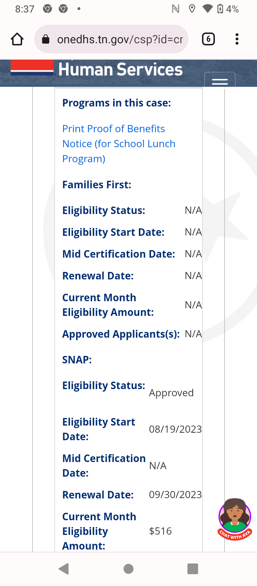This screenshot has width=257, height=586.
Task: Tap the location icon in status bar
Action: click(x=192, y=9)
